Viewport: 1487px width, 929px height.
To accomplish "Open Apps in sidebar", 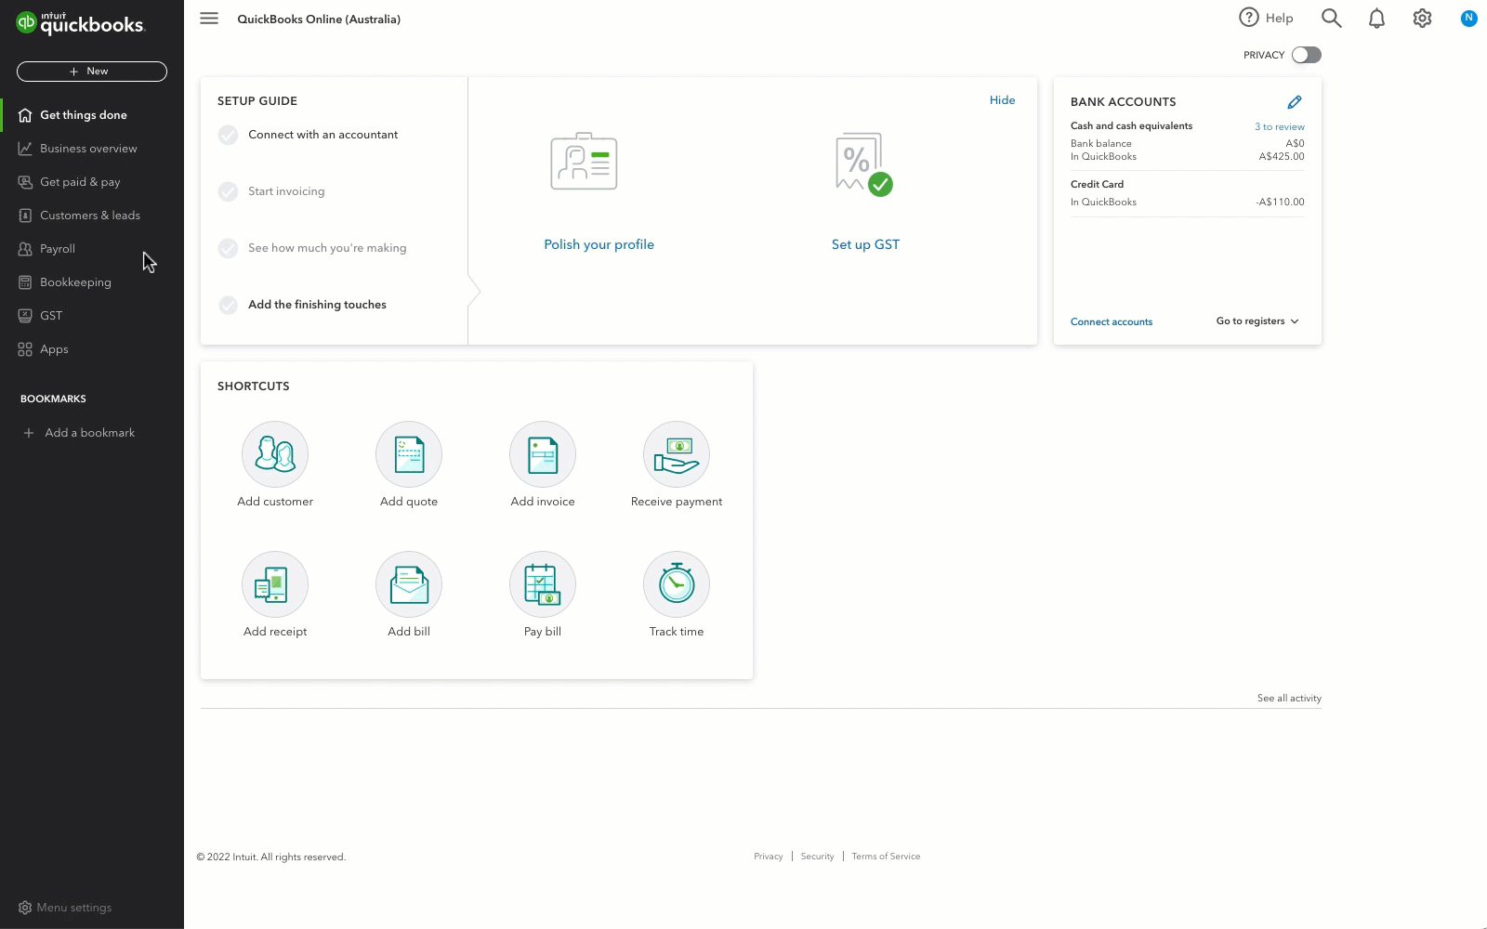I will (x=92, y=349).
